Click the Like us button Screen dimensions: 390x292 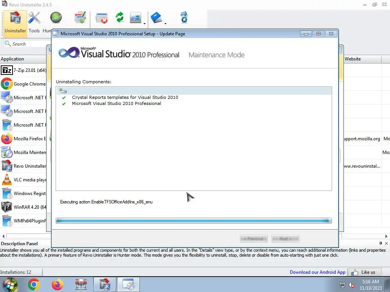[x=364, y=272]
